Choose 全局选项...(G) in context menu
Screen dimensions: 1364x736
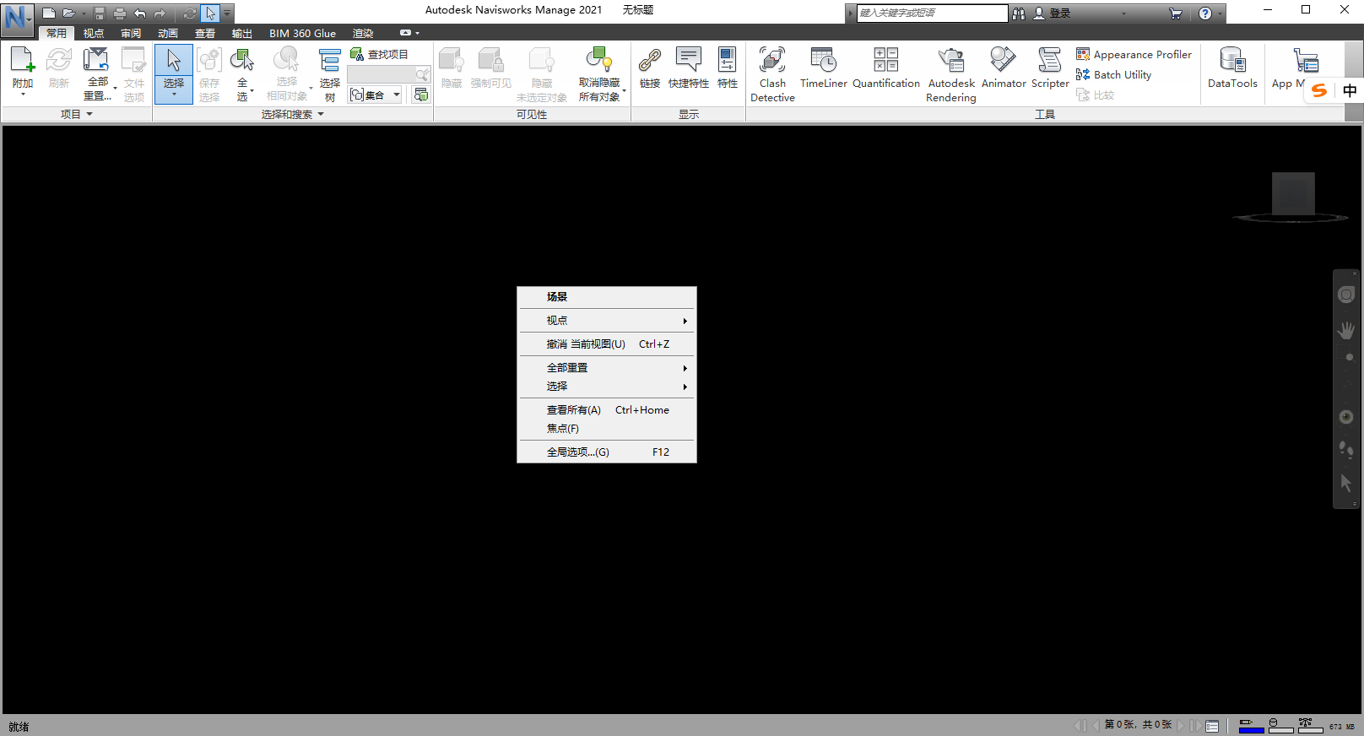607,452
